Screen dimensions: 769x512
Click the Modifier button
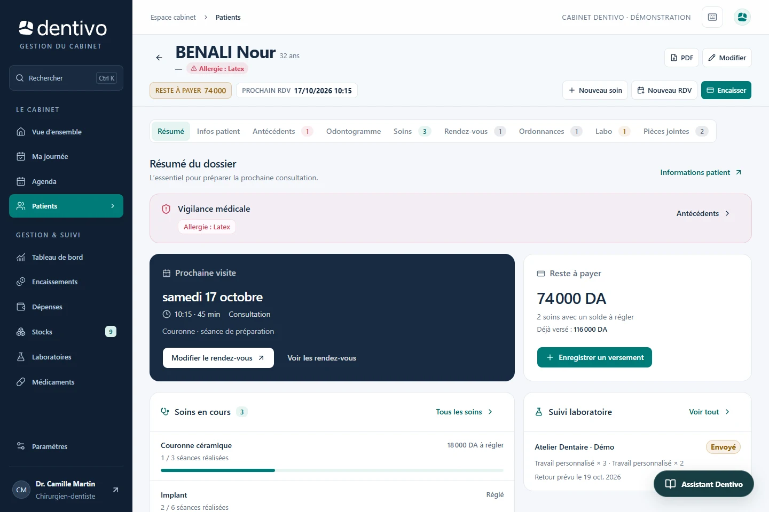[x=727, y=58]
